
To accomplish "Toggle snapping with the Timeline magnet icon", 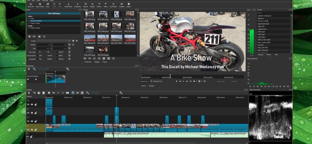I will pos(73,93).
